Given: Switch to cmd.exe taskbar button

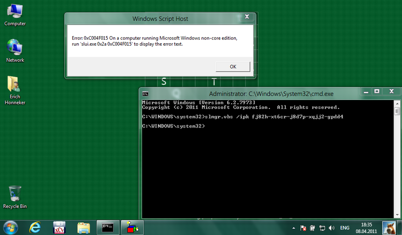Looking at the screenshot, I should click(108, 227).
